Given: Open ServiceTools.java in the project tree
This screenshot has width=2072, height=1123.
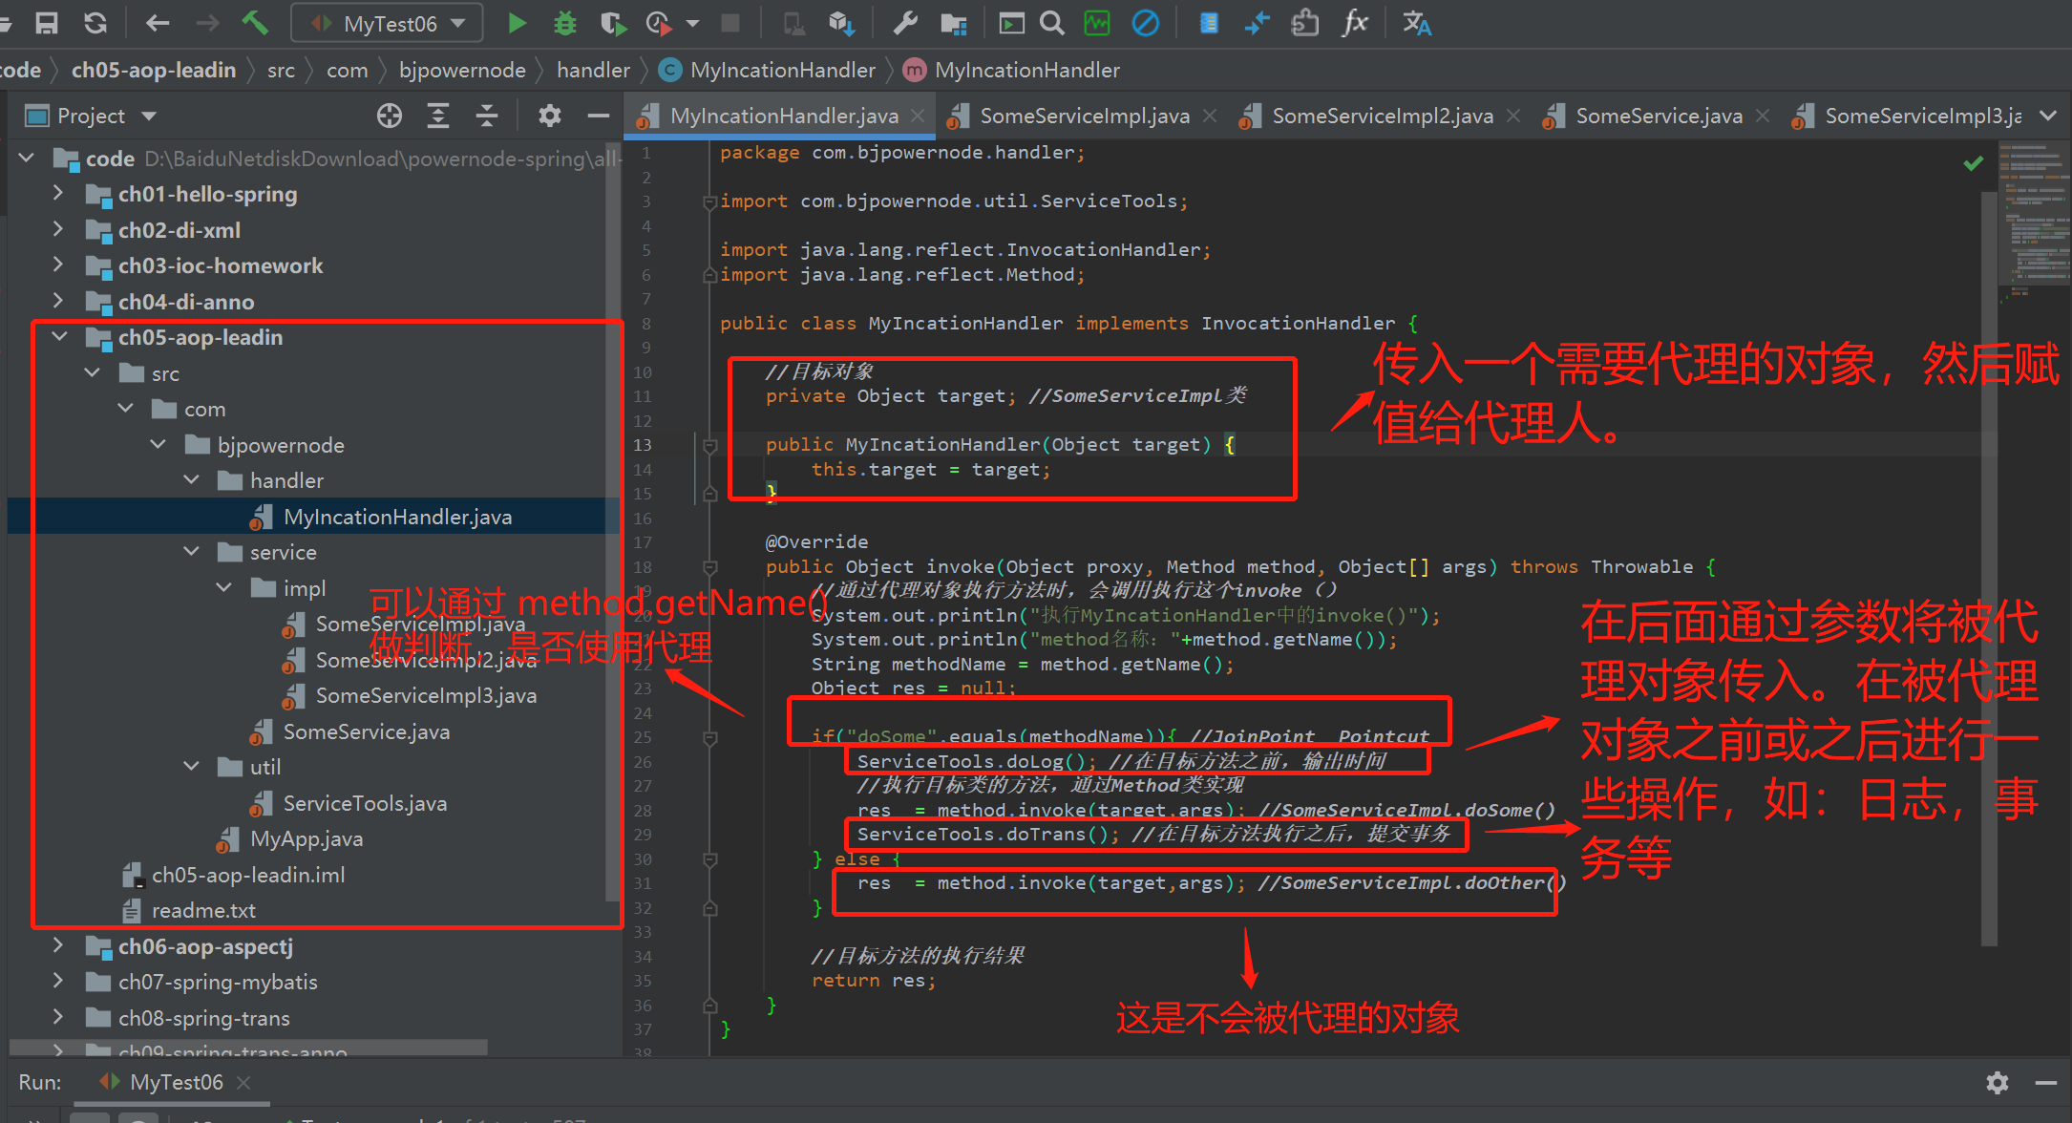Looking at the screenshot, I should [364, 803].
